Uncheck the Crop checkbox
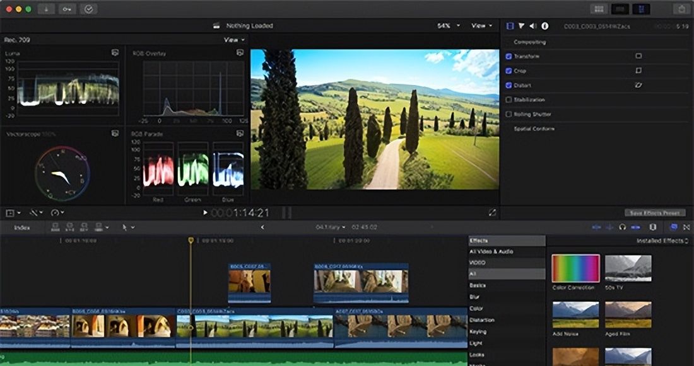This screenshot has height=366, width=694. pyautogui.click(x=509, y=71)
